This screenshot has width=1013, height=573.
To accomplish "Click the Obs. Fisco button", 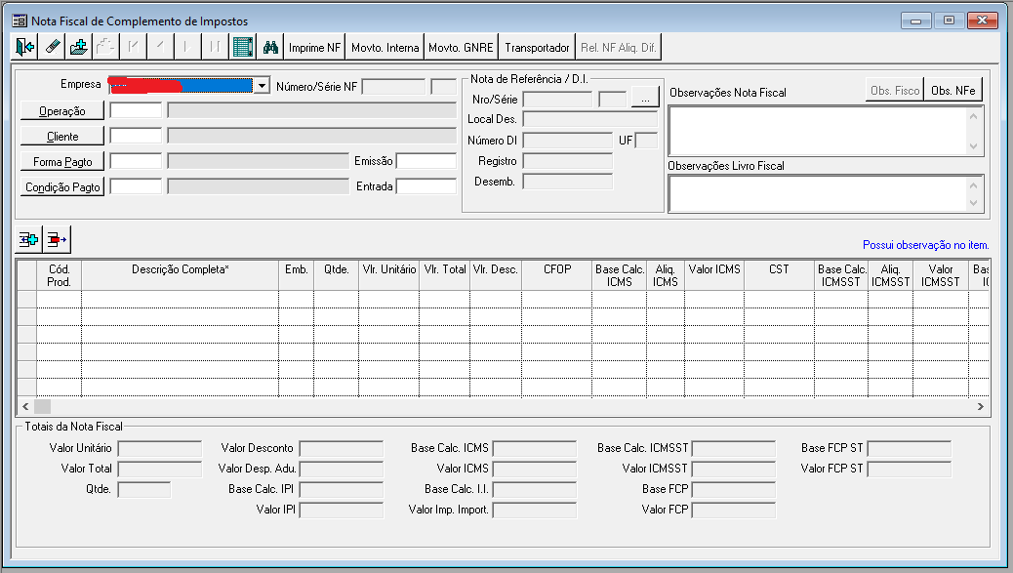I will (895, 91).
